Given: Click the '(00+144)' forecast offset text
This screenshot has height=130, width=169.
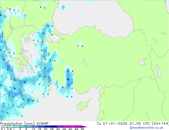Looking at the screenshot, I should coord(160,124).
